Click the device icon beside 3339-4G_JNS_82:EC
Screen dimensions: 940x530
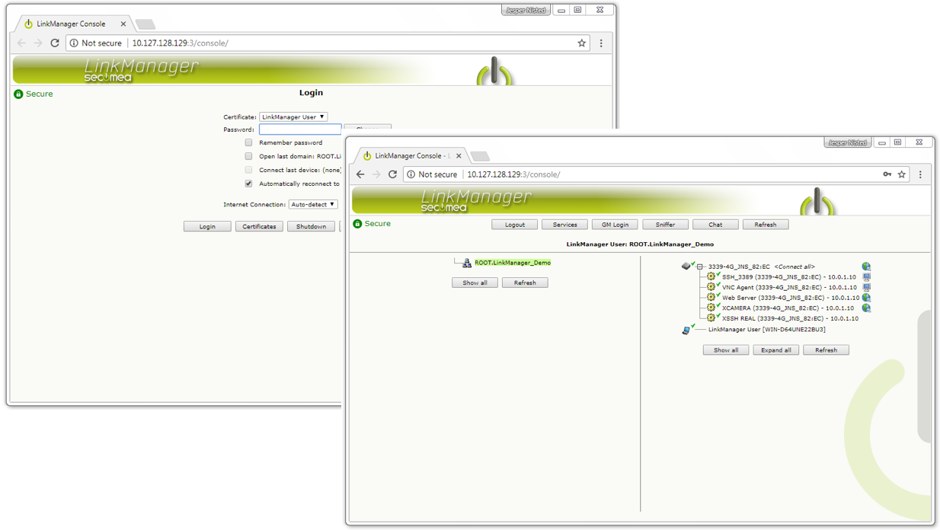[x=687, y=267]
